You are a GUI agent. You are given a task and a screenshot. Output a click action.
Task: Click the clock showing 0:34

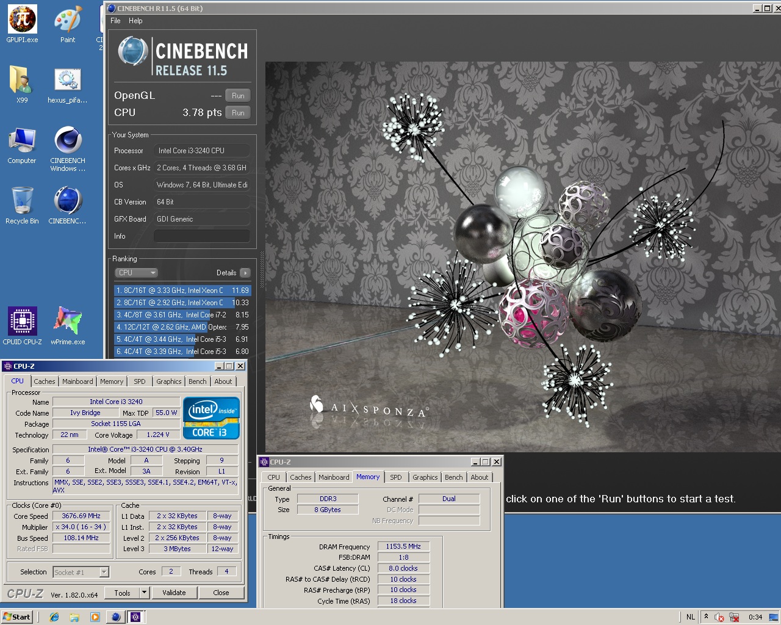[755, 617]
